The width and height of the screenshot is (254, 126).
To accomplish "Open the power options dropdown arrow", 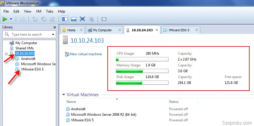I will pyautogui.click(x=11, y=19).
